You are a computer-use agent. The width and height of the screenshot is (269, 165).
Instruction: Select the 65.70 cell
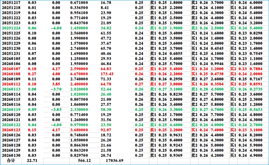click(x=106, y=48)
